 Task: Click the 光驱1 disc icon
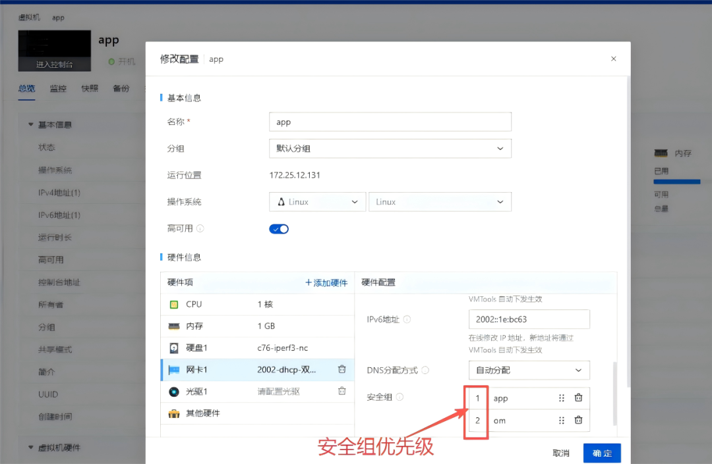174,392
